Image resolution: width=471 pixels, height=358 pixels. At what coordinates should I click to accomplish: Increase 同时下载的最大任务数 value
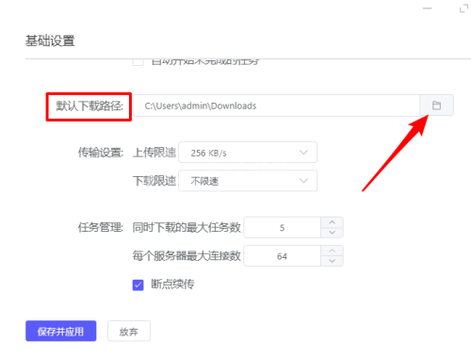tap(332, 222)
